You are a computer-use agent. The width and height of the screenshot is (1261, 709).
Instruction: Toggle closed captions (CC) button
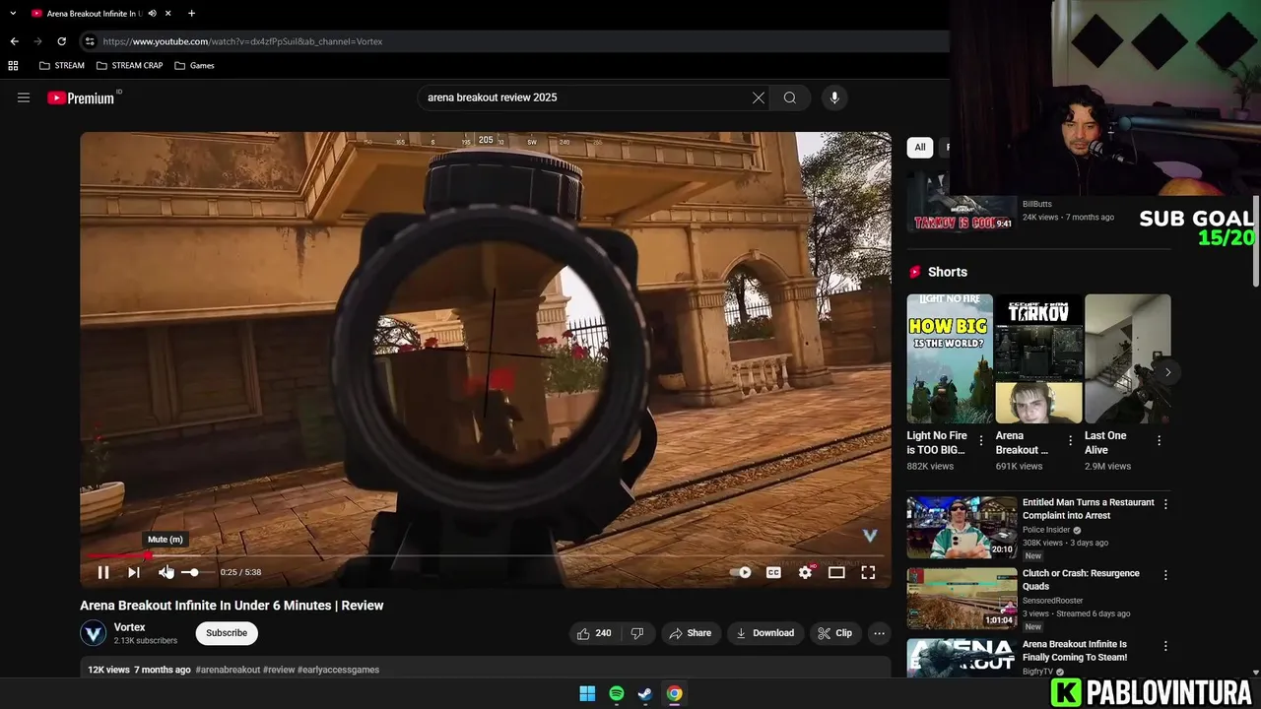tap(773, 572)
